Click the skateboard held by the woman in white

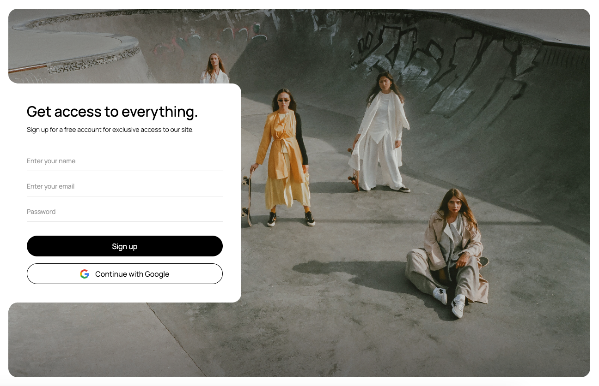(x=354, y=171)
